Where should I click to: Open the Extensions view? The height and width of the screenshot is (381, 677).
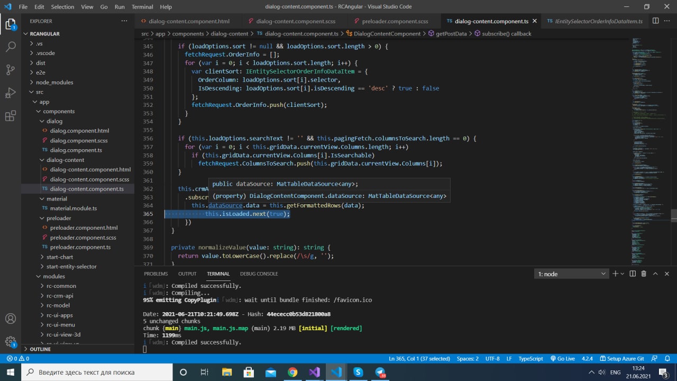(x=11, y=116)
